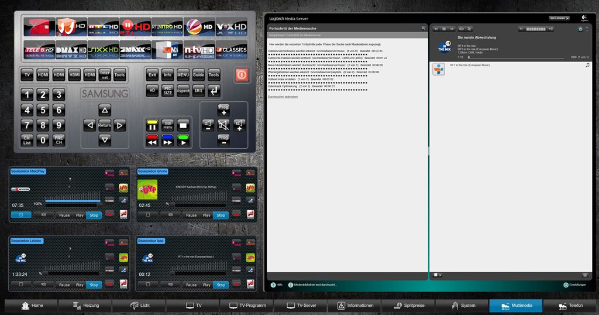This screenshot has width=599, height=315.
Task: Click the left arrow on the remote
Action: (x=89, y=125)
